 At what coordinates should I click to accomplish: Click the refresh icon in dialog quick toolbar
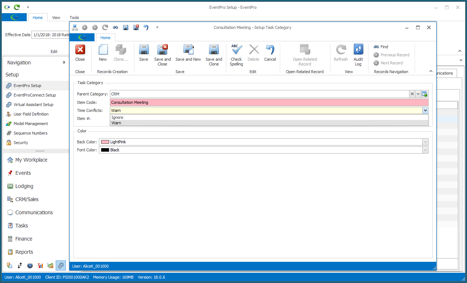pyautogui.click(x=105, y=27)
